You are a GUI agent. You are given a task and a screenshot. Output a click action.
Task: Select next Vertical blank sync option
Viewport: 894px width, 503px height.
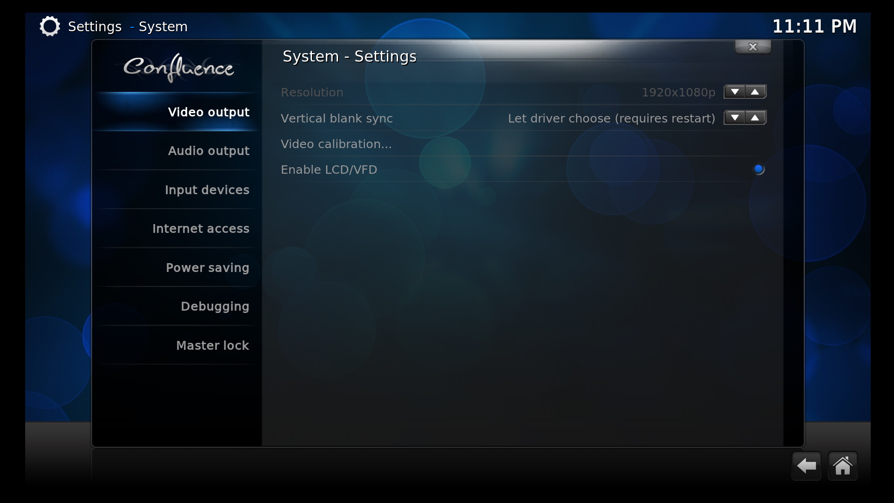click(x=755, y=118)
